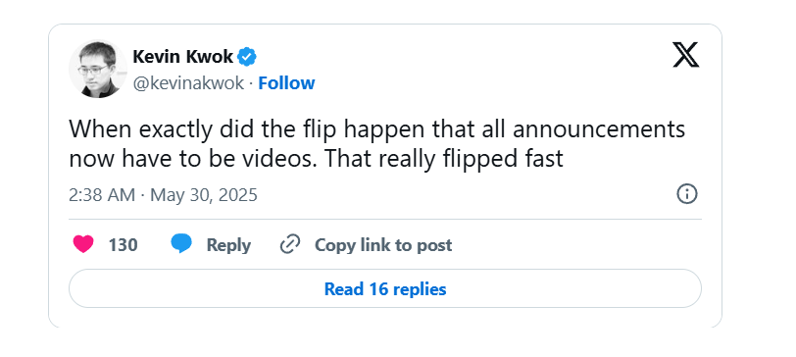The width and height of the screenshot is (796, 357).
Task: Click the Reply text label
Action: 228,245
